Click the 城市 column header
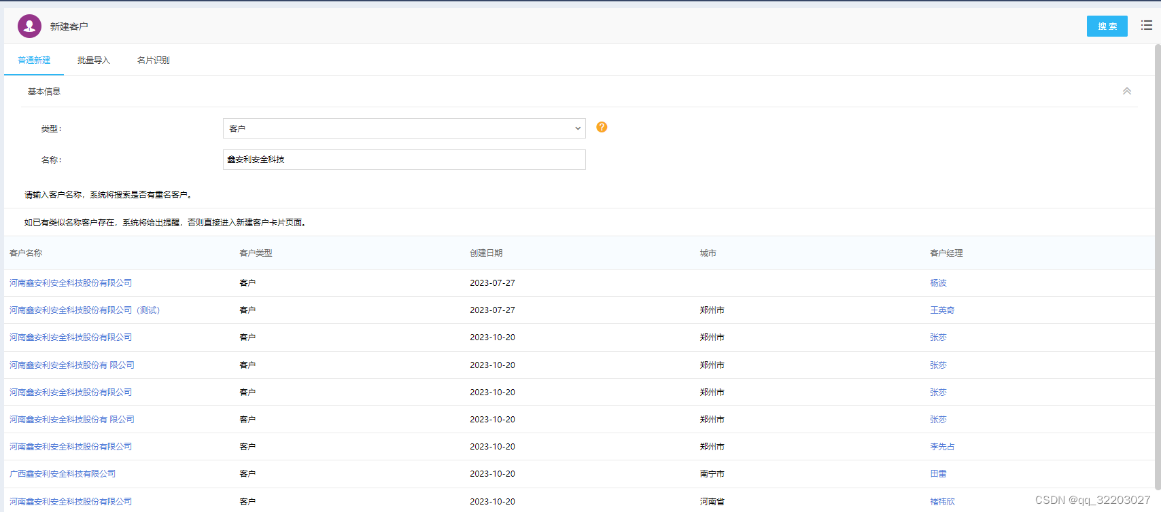This screenshot has height=512, width=1161. pos(708,253)
